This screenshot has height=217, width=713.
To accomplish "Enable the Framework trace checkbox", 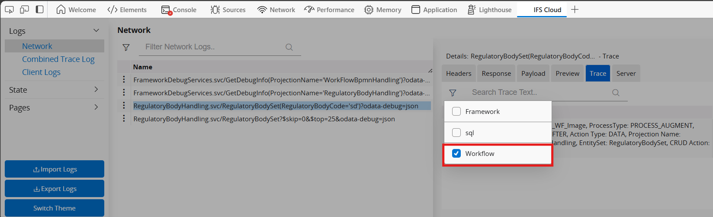I will click(x=456, y=111).
